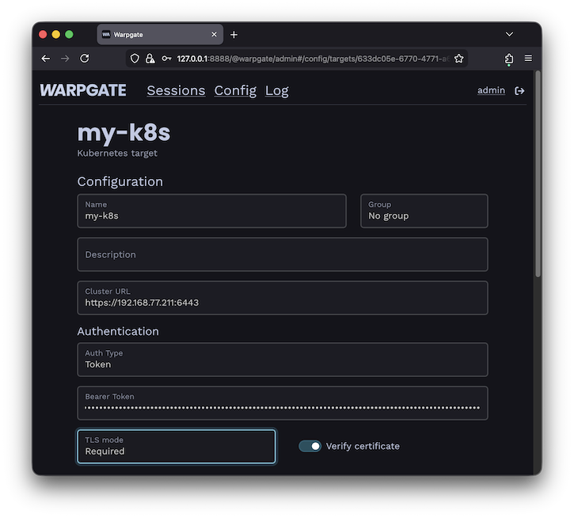The height and width of the screenshot is (518, 574).
Task: Click into the Description field
Action: coord(282,254)
